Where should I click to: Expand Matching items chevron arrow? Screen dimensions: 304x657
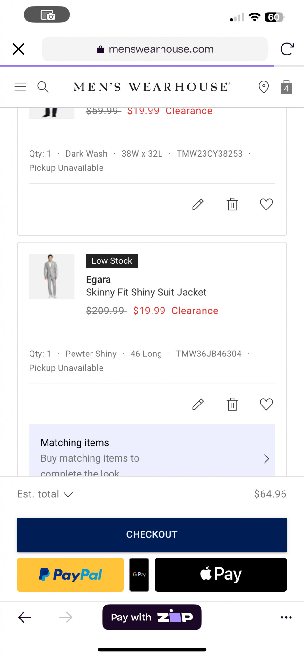pyautogui.click(x=266, y=459)
